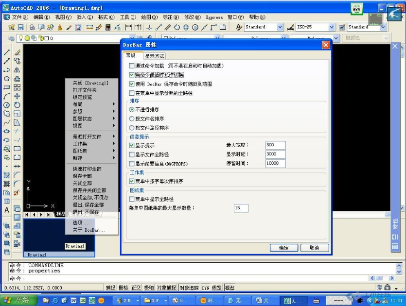Click the cancel button in dialog
The height and width of the screenshot is (306, 406).
(315, 248)
